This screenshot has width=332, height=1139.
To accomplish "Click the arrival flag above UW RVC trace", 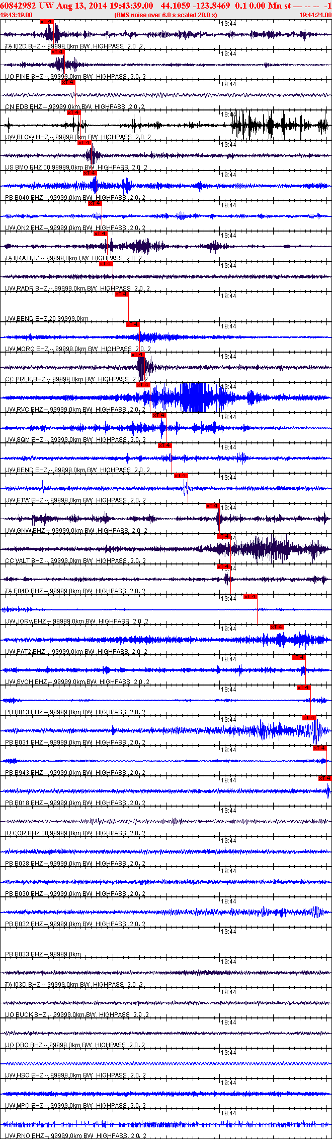I will click(143, 385).
